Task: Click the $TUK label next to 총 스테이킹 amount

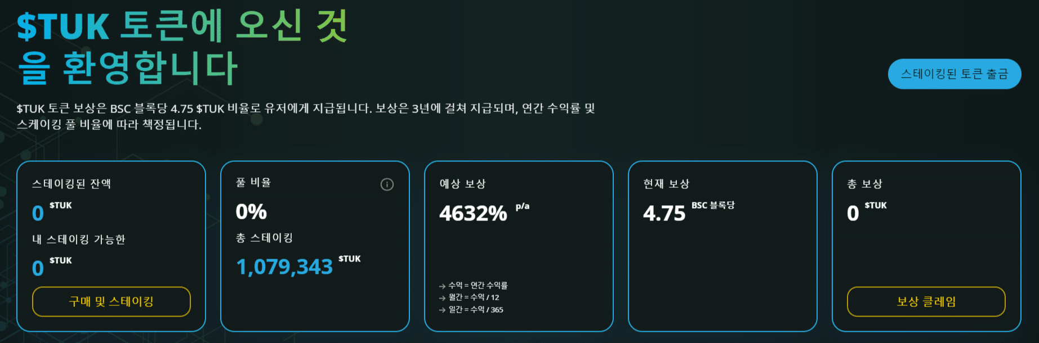Action: (x=349, y=259)
